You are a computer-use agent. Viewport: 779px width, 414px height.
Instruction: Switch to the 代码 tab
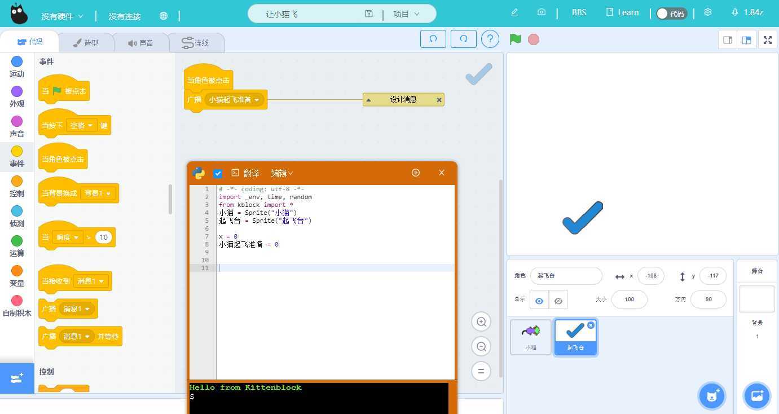pos(29,42)
